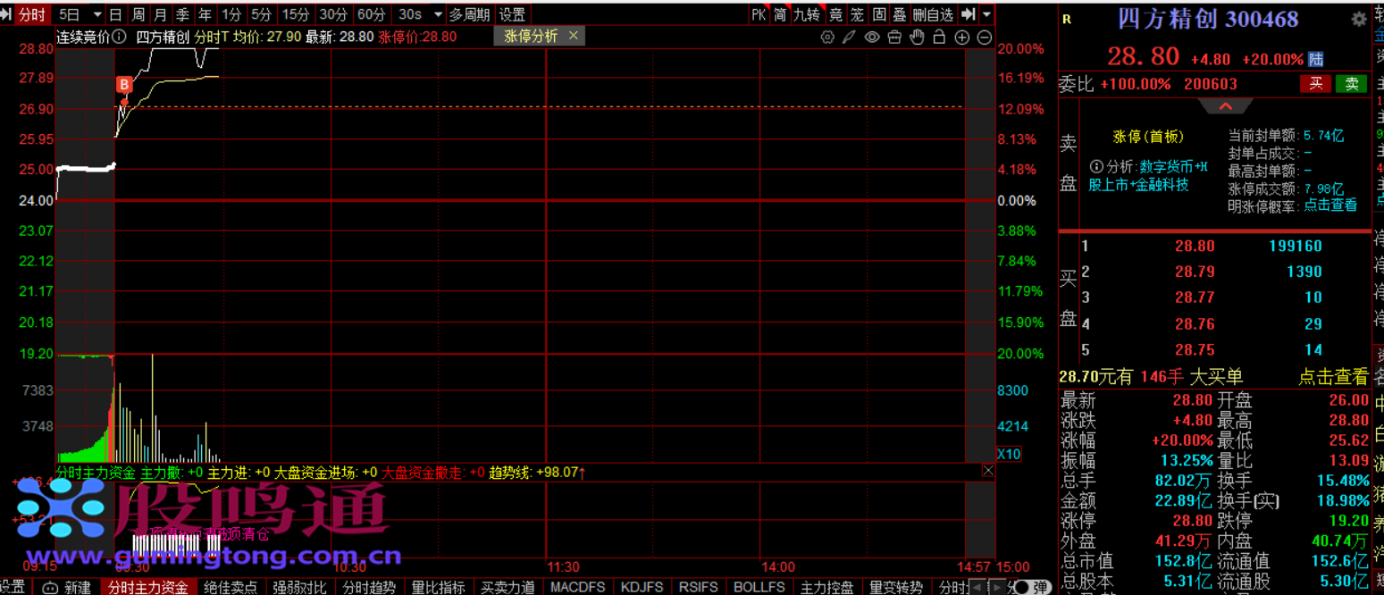This screenshot has height=595, width=1384.
Task: Open the 30s interval dropdown arrow
Action: (437, 14)
